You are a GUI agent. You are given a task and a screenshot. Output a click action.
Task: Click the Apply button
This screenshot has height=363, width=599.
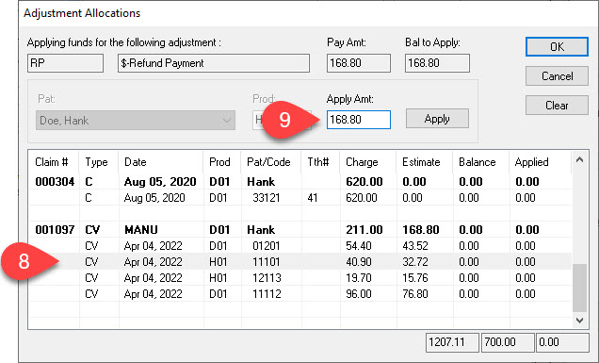point(437,119)
